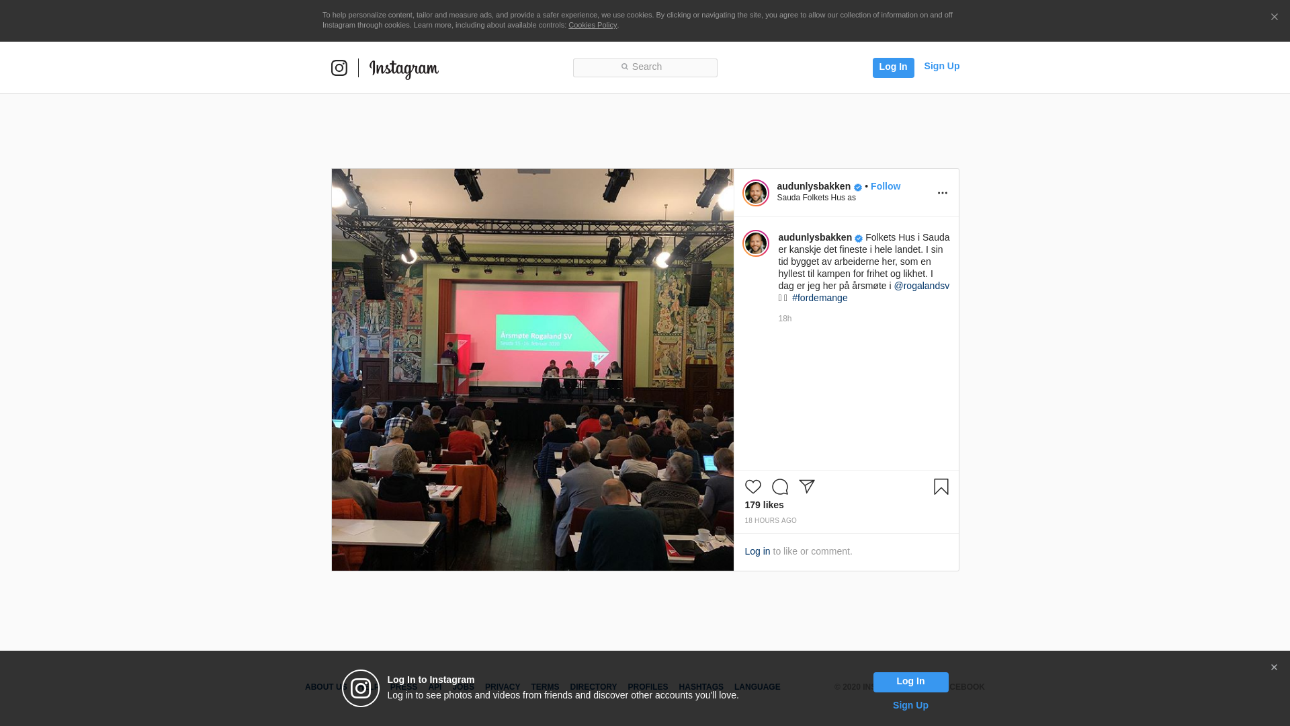Click the Instagram wordmark logo
This screenshot has width=1290, height=726.
(404, 69)
